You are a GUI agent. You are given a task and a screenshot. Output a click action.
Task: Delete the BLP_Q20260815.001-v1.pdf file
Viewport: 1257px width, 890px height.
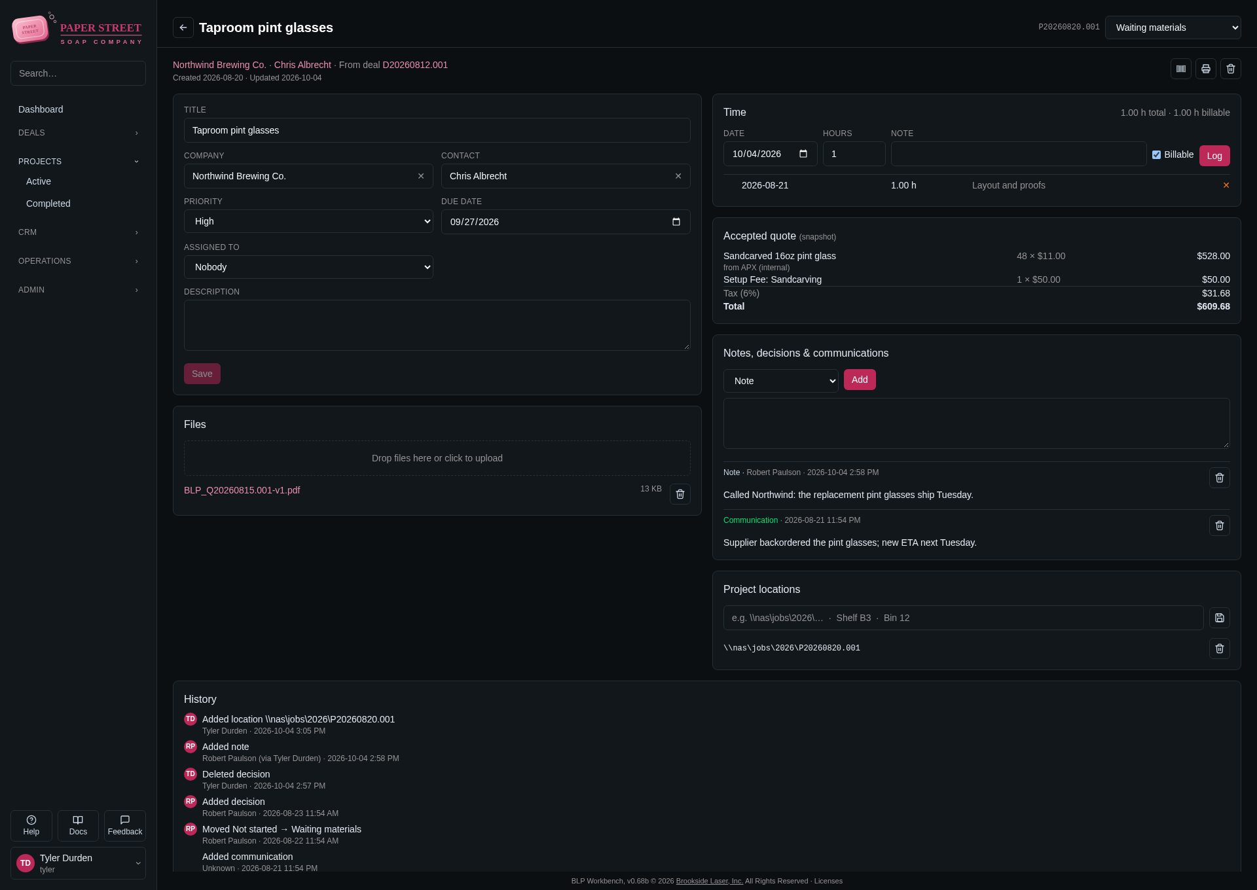[680, 494]
